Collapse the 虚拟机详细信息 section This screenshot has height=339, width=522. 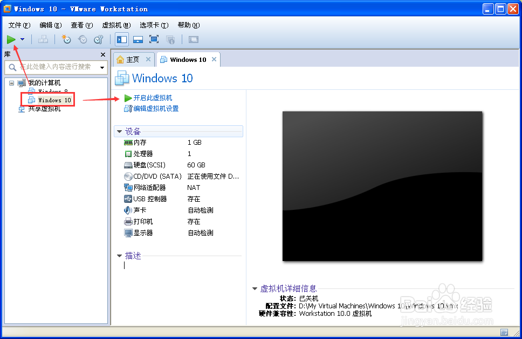pos(255,289)
